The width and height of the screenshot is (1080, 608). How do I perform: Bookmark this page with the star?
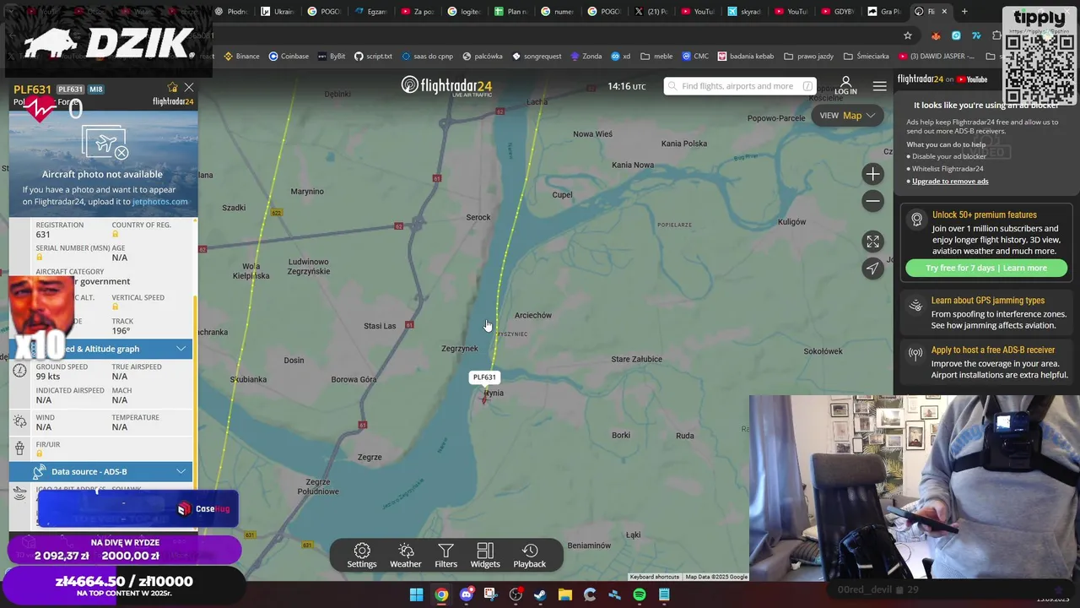(x=908, y=35)
